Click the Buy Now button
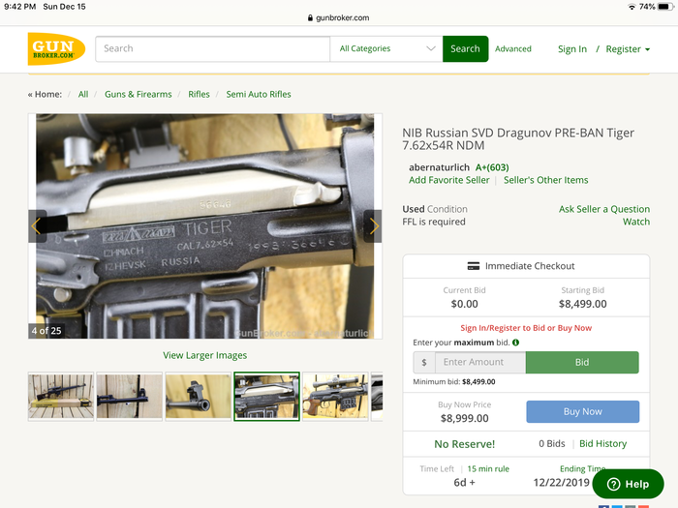 click(582, 411)
